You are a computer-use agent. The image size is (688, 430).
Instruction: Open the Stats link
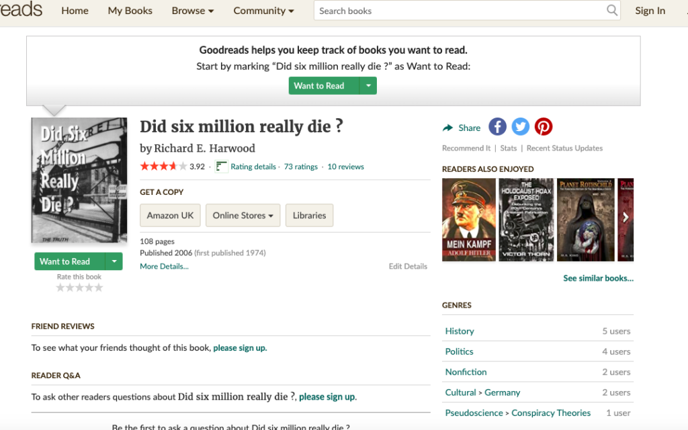click(x=509, y=148)
